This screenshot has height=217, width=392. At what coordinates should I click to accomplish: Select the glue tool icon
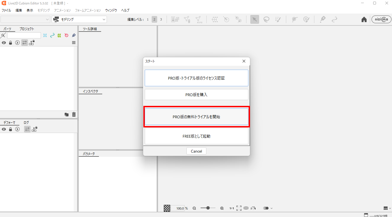294,19
